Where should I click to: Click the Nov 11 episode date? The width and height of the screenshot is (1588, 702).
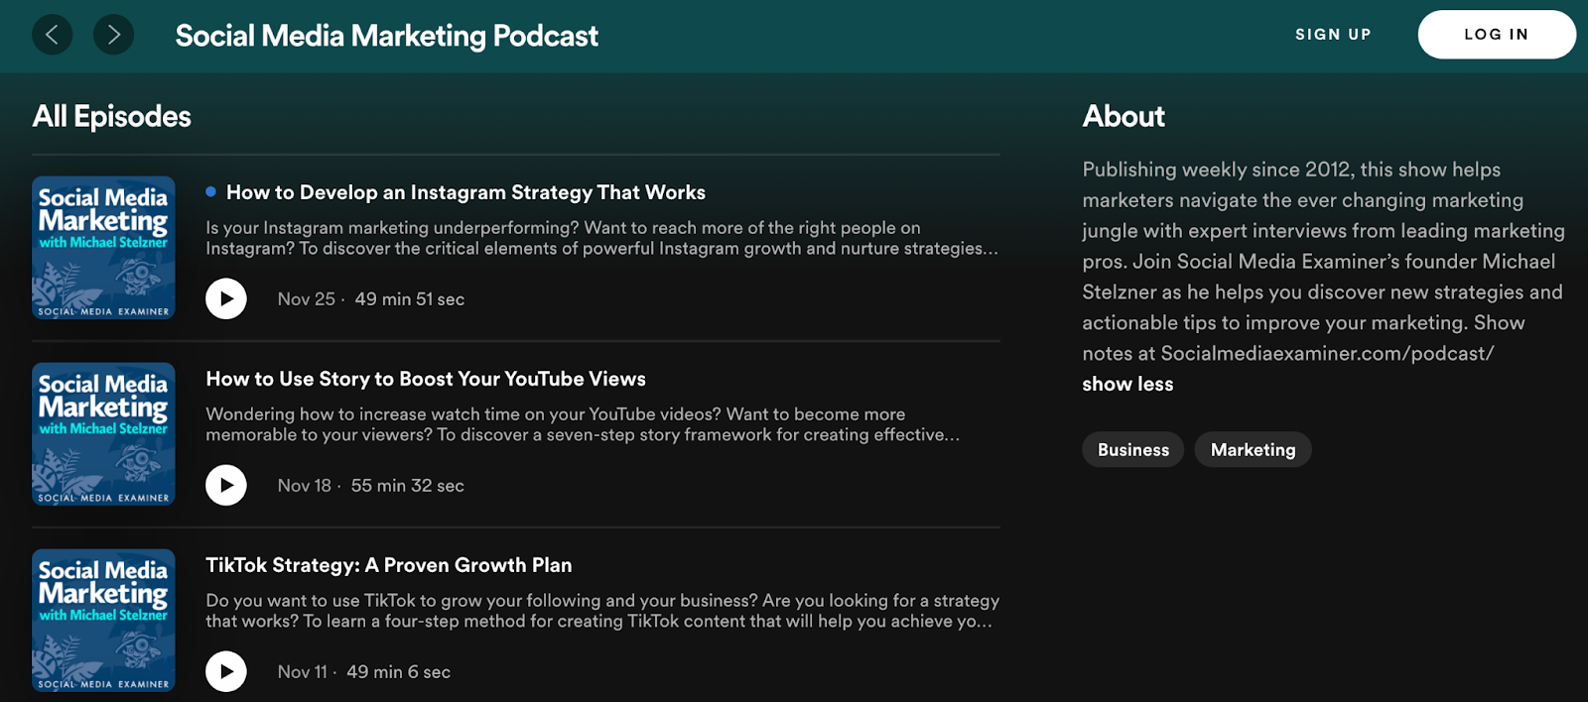click(303, 671)
